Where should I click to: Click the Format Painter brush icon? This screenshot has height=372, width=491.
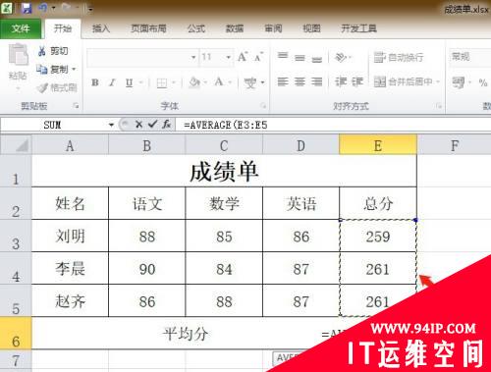tap(42, 87)
